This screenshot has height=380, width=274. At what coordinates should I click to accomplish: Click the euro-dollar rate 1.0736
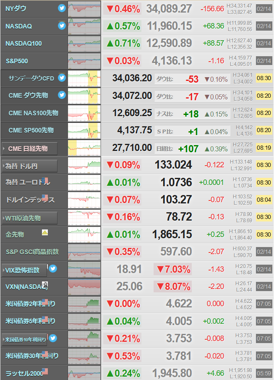tap(176, 182)
